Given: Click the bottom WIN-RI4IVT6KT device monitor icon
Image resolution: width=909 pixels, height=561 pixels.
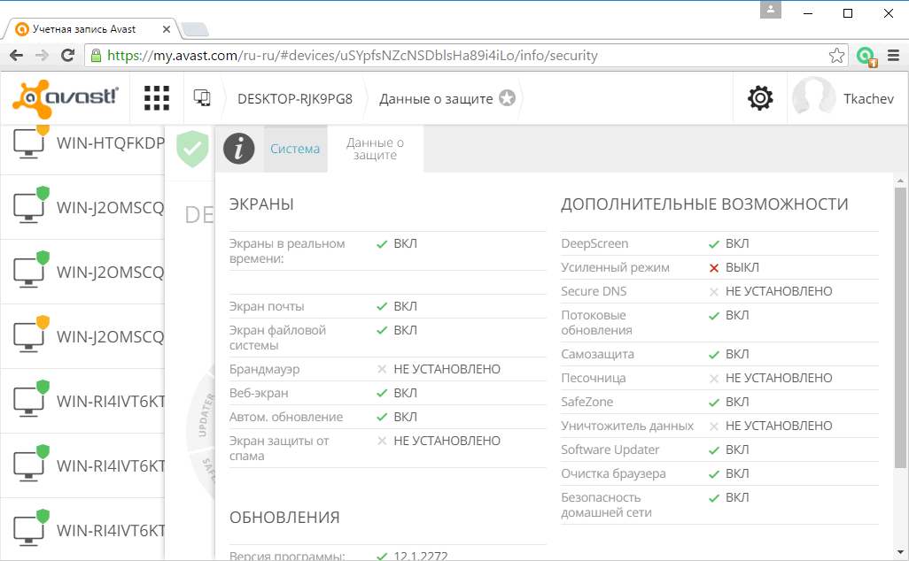Looking at the screenshot, I should (30, 529).
